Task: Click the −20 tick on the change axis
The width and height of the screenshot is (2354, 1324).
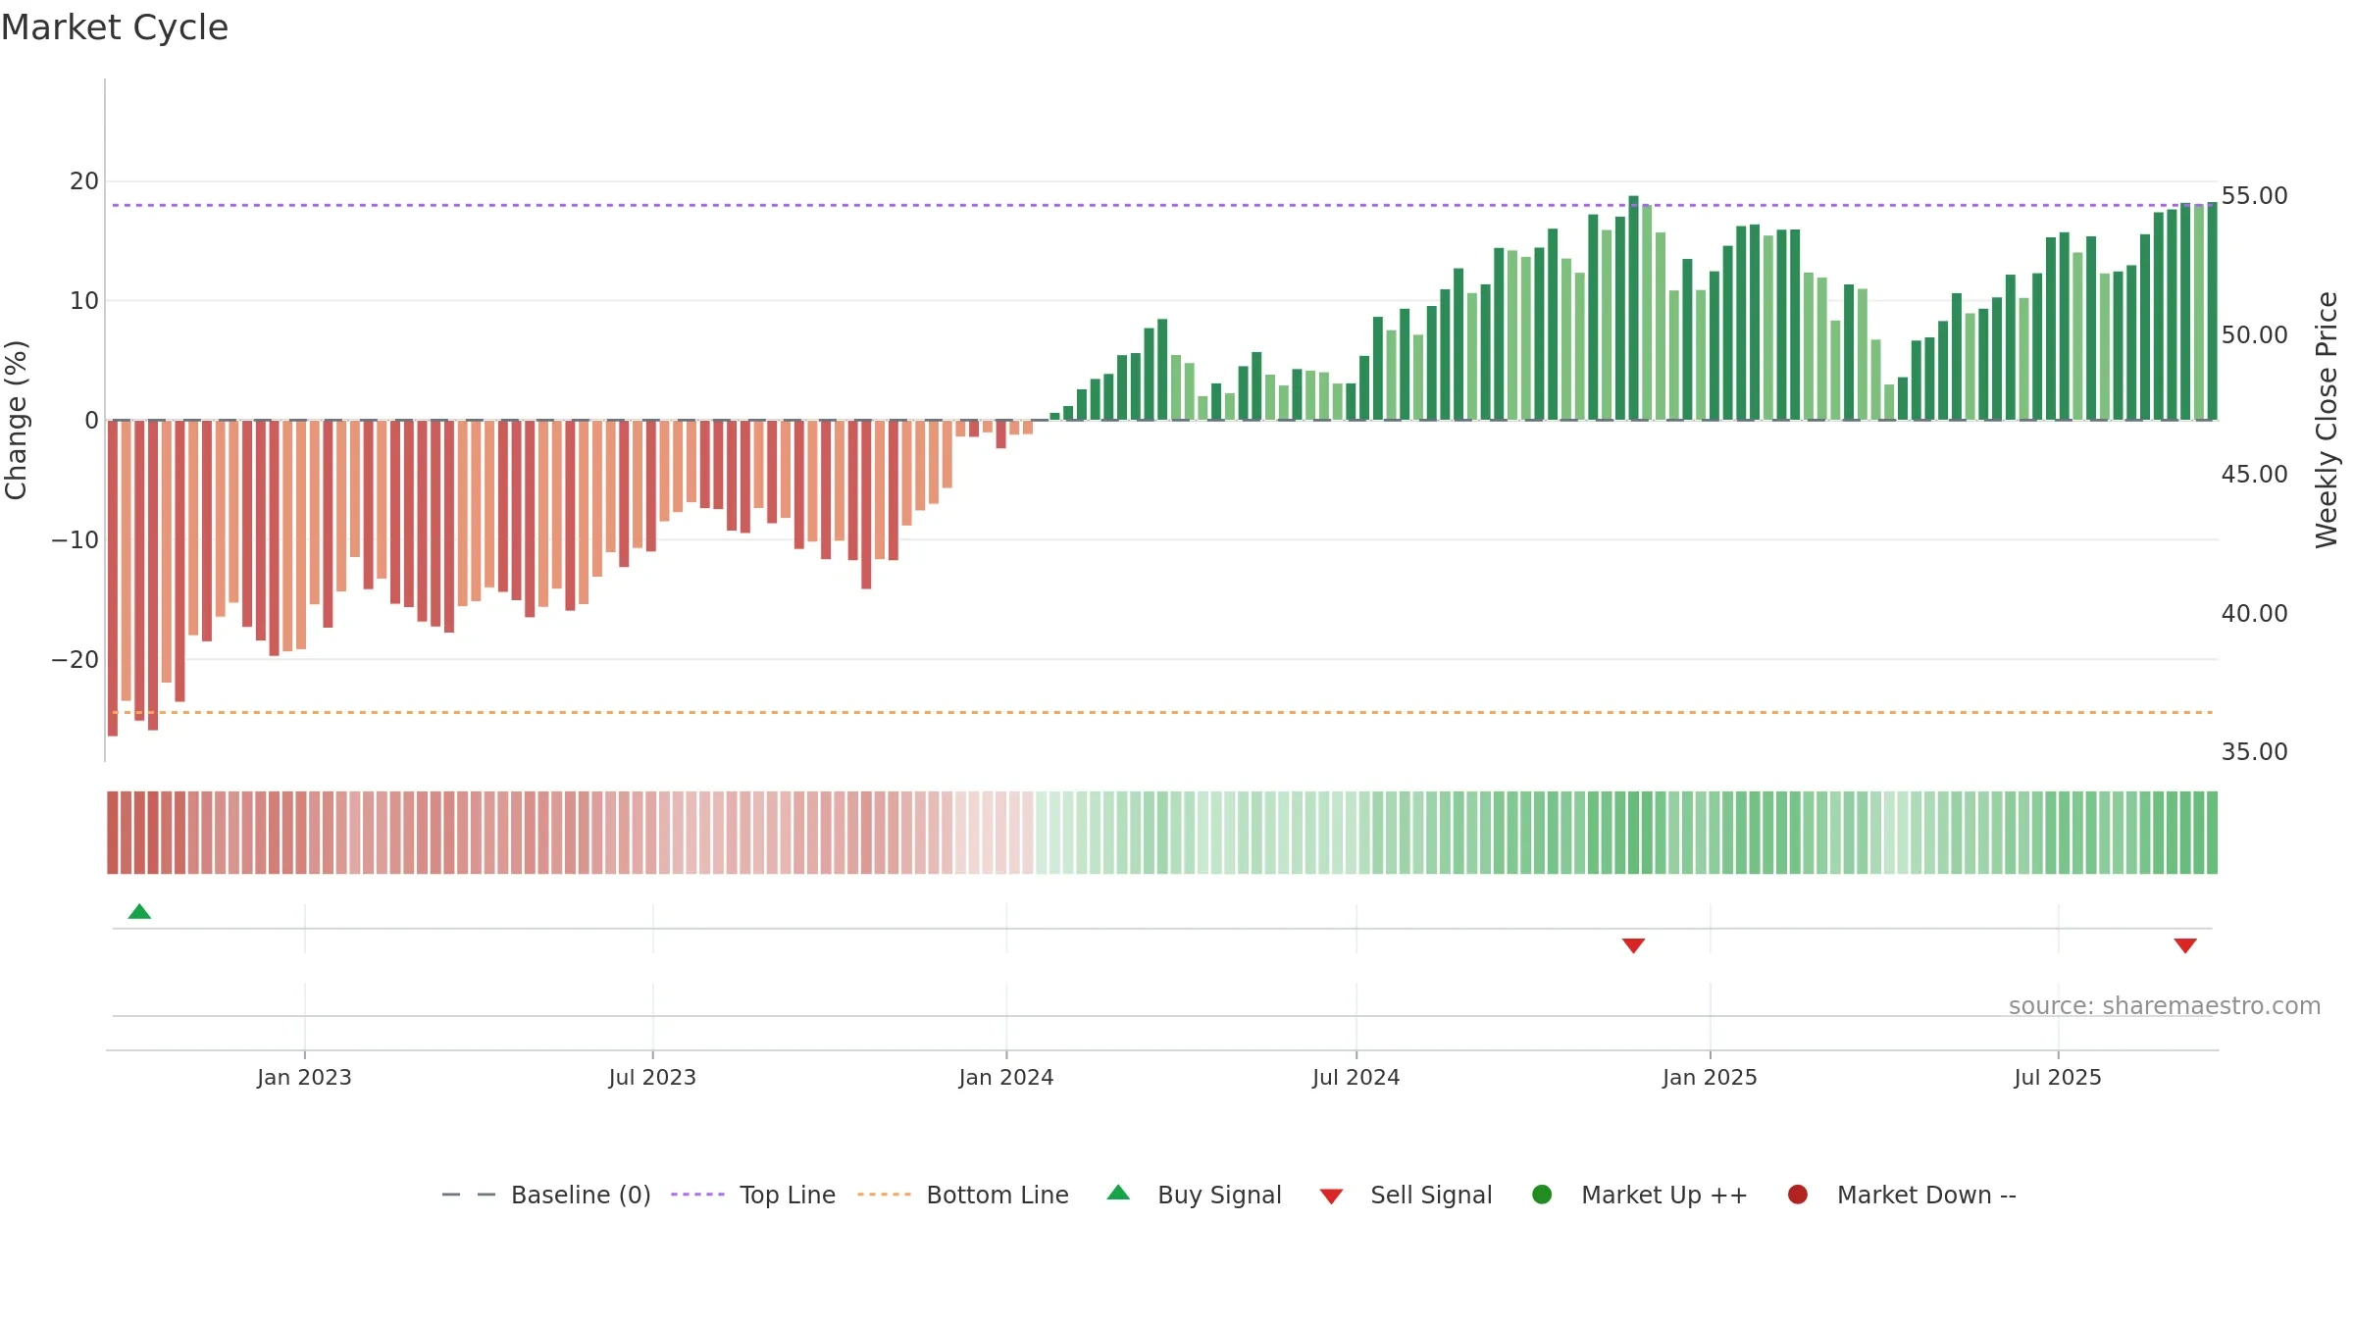Action: click(x=76, y=660)
